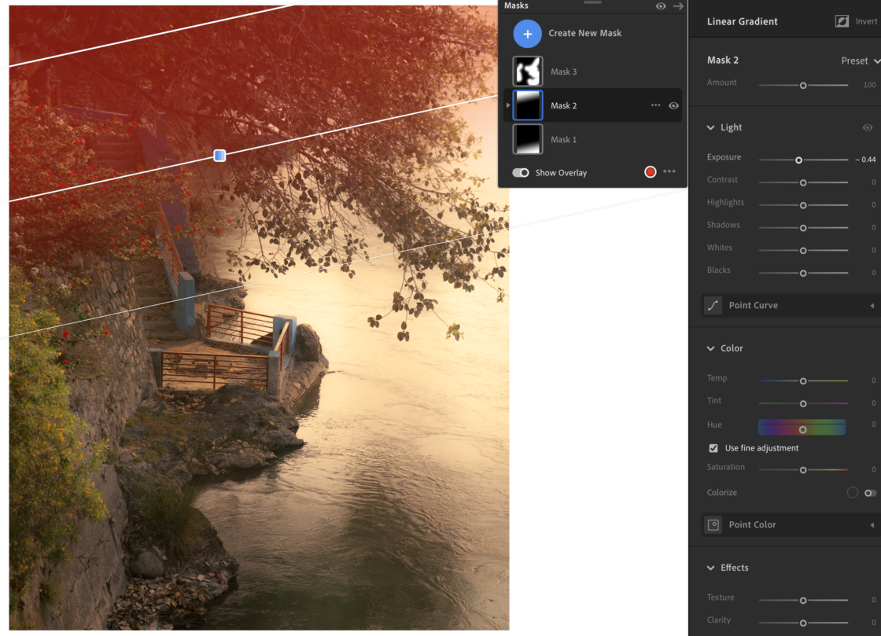The width and height of the screenshot is (881, 636).
Task: Open Mask 2 three-dot options icon
Action: (655, 105)
